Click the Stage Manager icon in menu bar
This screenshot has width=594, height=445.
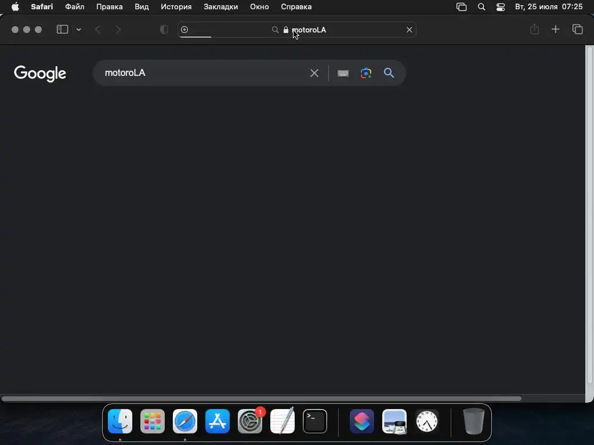click(x=461, y=7)
